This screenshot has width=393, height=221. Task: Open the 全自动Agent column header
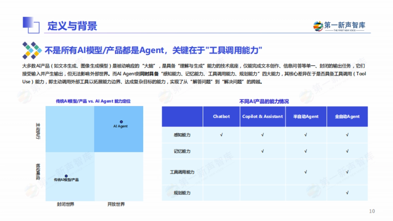347,116
